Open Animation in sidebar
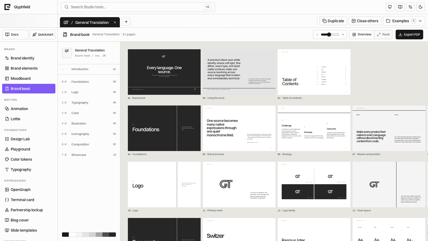 click(x=29, y=109)
